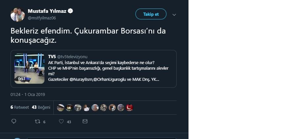
Task: Show the 6 Retweet list
Action: pyautogui.click(x=19, y=107)
